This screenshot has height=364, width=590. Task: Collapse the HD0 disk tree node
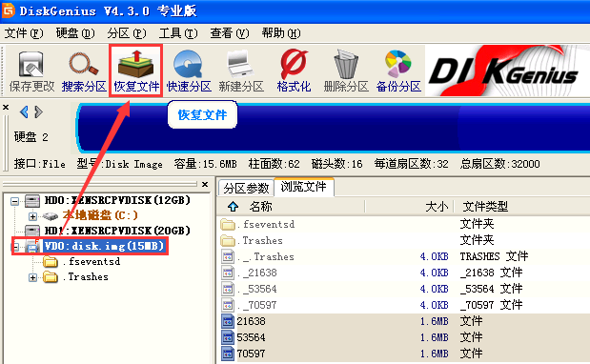(14, 201)
